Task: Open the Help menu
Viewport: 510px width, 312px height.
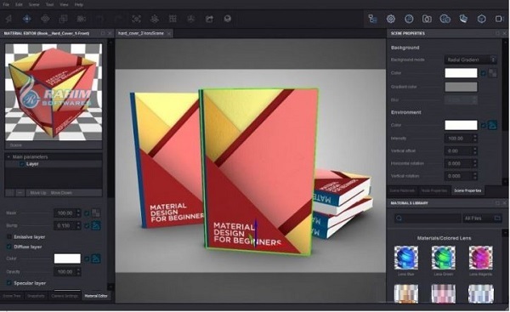Action: 79,4
